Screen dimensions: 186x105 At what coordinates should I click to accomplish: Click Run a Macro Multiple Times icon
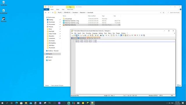[x=142, y=35]
